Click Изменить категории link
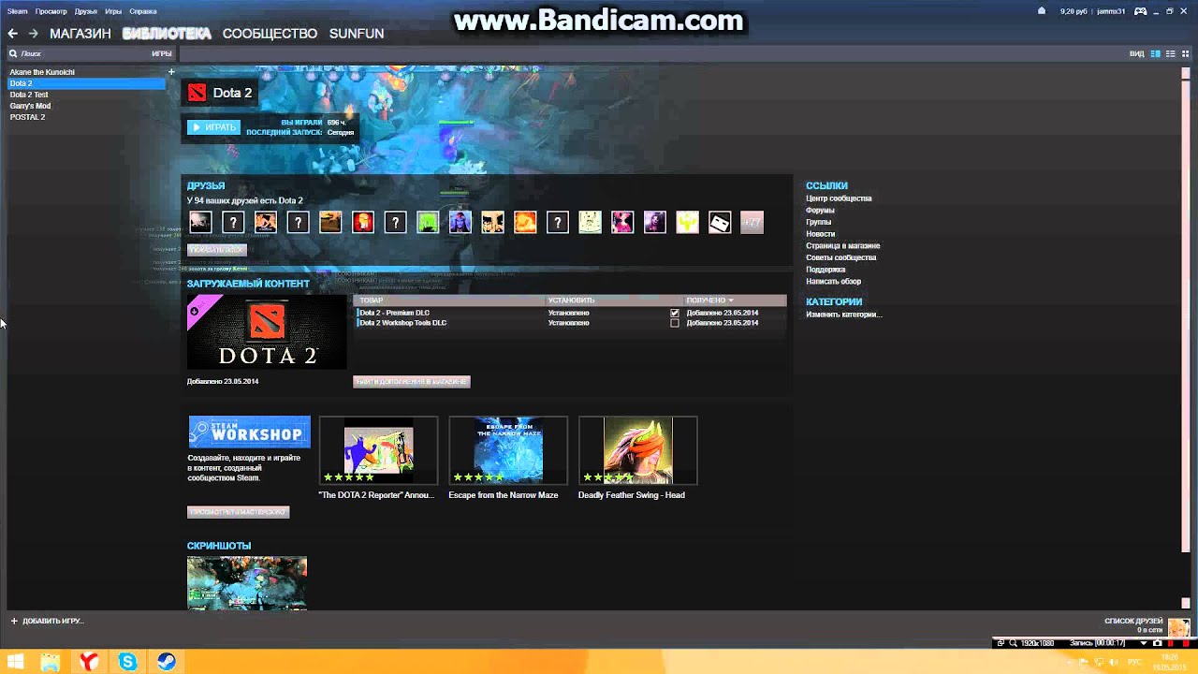Viewport: 1198px width, 674px height. coord(843,315)
